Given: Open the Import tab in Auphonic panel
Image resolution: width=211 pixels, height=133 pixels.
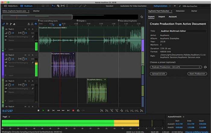Looking at the screenshot, I should (162, 17).
